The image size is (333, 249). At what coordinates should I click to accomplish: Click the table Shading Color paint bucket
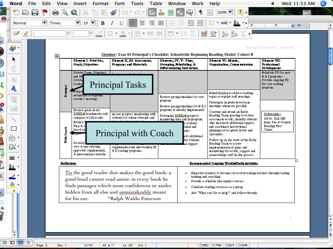[x=123, y=34]
